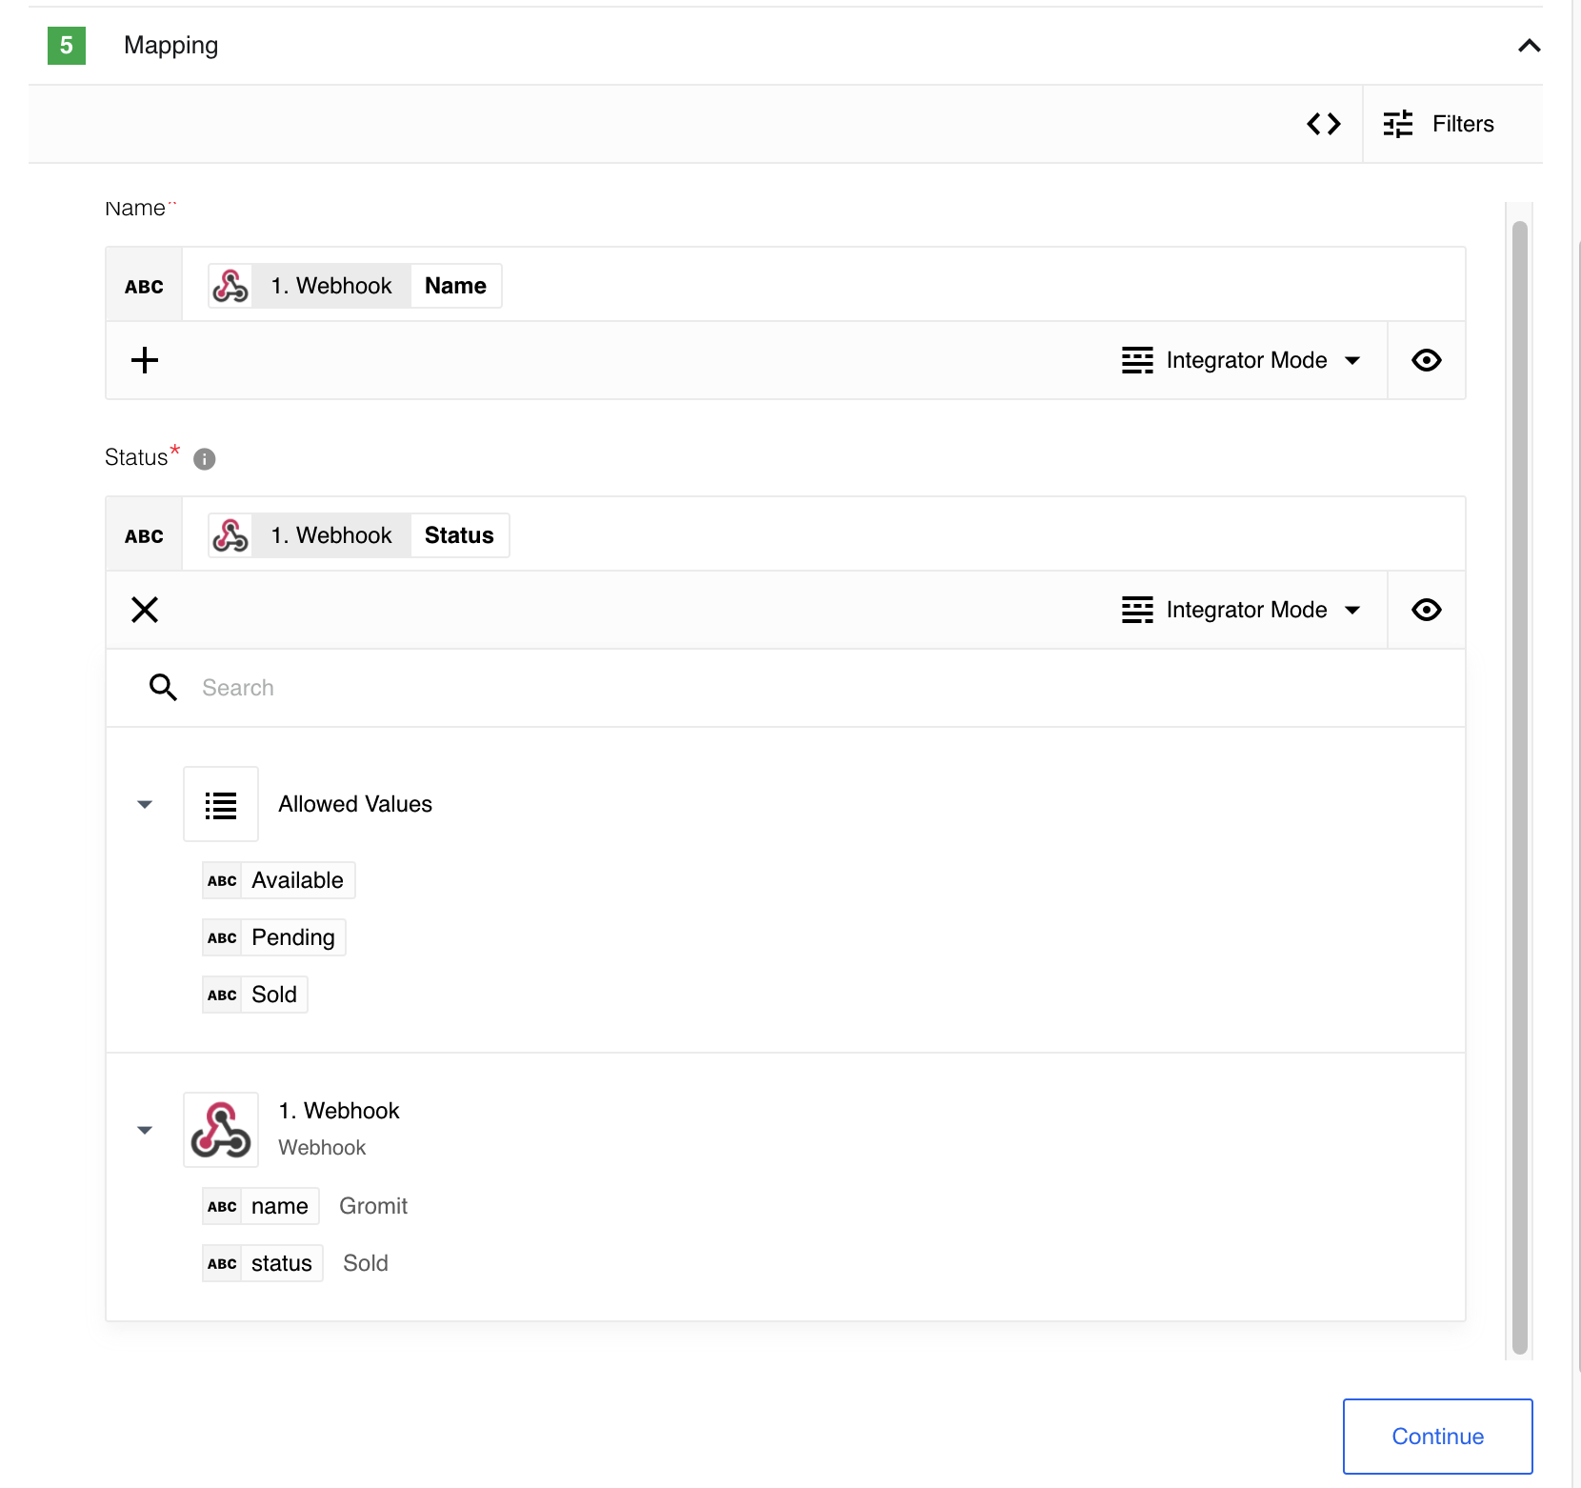
Task: Click the 1. Webhook heading in the data list
Action: pos(339,1111)
